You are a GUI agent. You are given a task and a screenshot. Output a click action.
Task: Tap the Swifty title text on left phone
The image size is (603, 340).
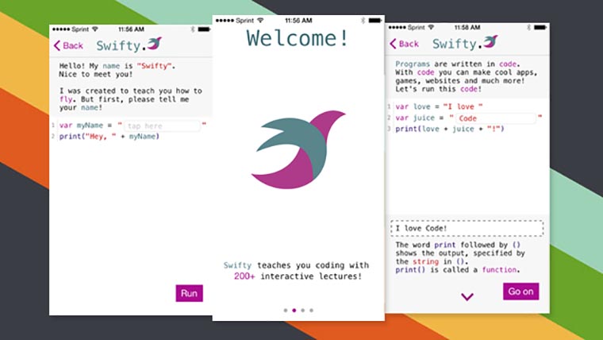121,46
